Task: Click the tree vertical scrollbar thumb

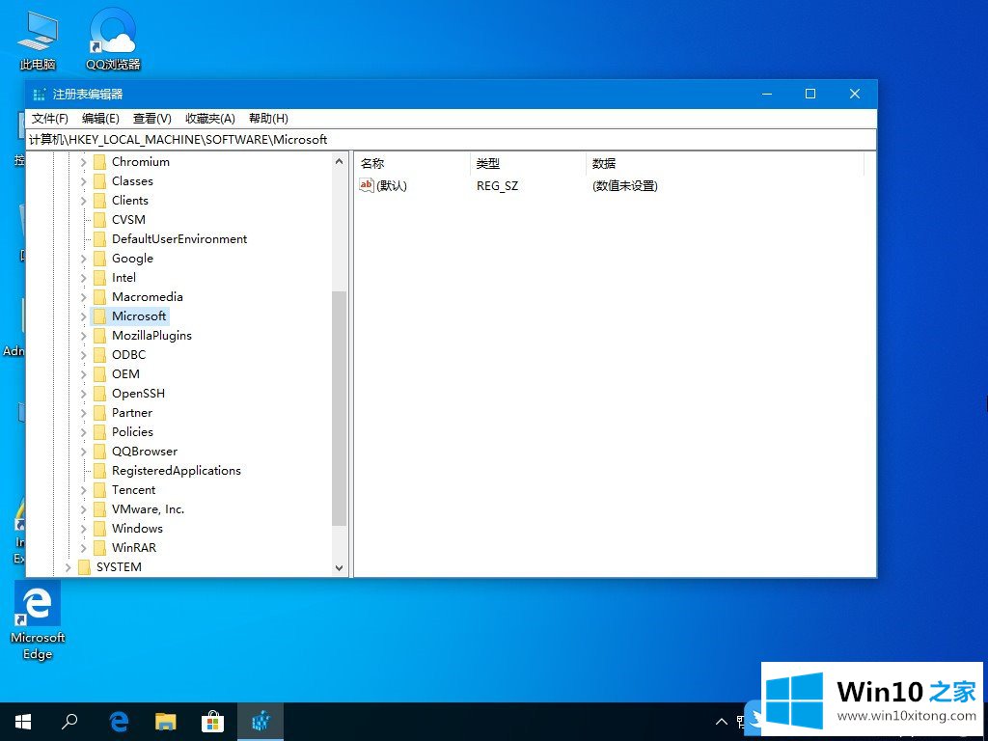Action: pos(339,408)
